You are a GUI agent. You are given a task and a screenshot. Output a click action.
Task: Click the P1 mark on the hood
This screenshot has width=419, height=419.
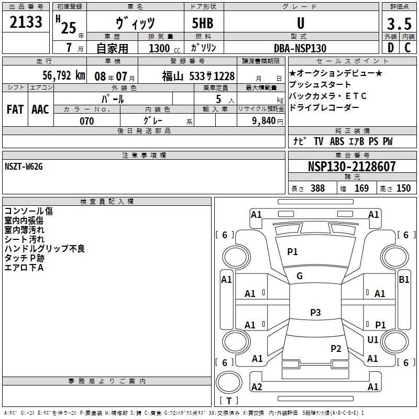292,251
